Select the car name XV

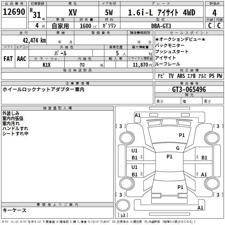coord(73,12)
